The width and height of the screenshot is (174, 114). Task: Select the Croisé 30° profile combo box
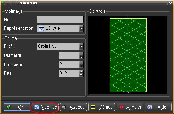click(60, 46)
